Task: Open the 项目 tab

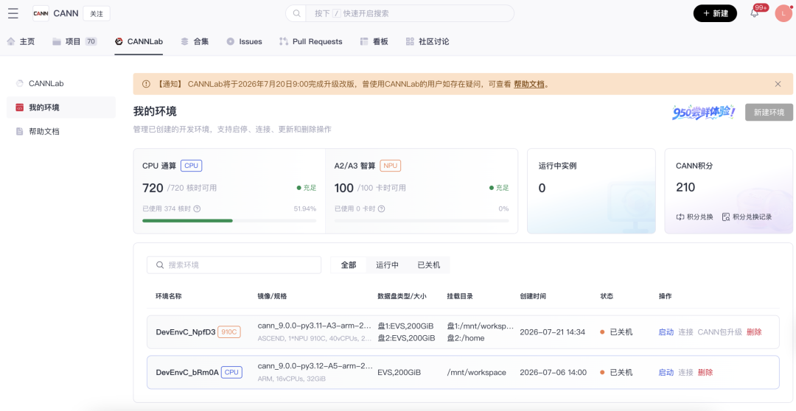Action: tap(74, 41)
